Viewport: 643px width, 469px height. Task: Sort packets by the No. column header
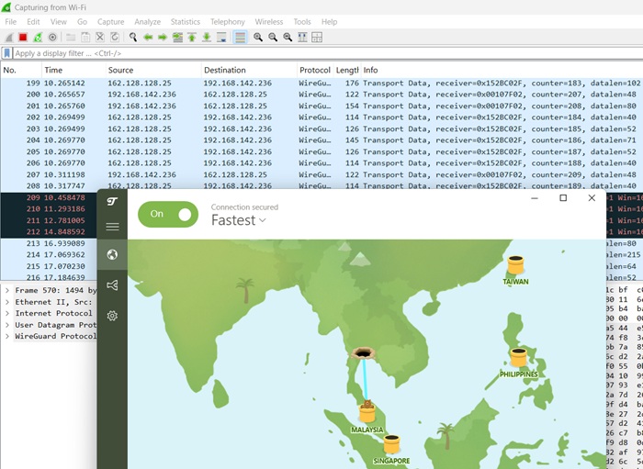(x=21, y=70)
